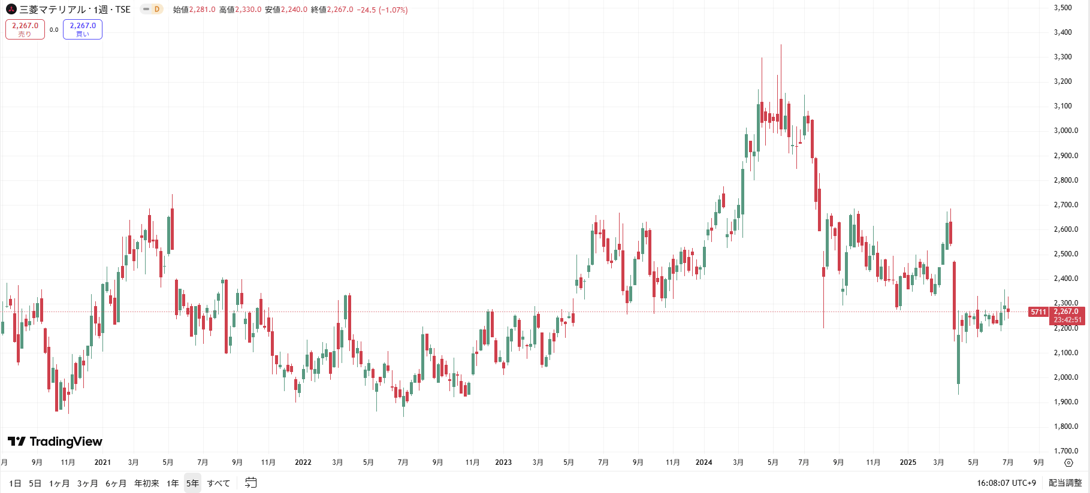Click the 2025 year label on time axis
1090x493 pixels.
click(x=908, y=462)
